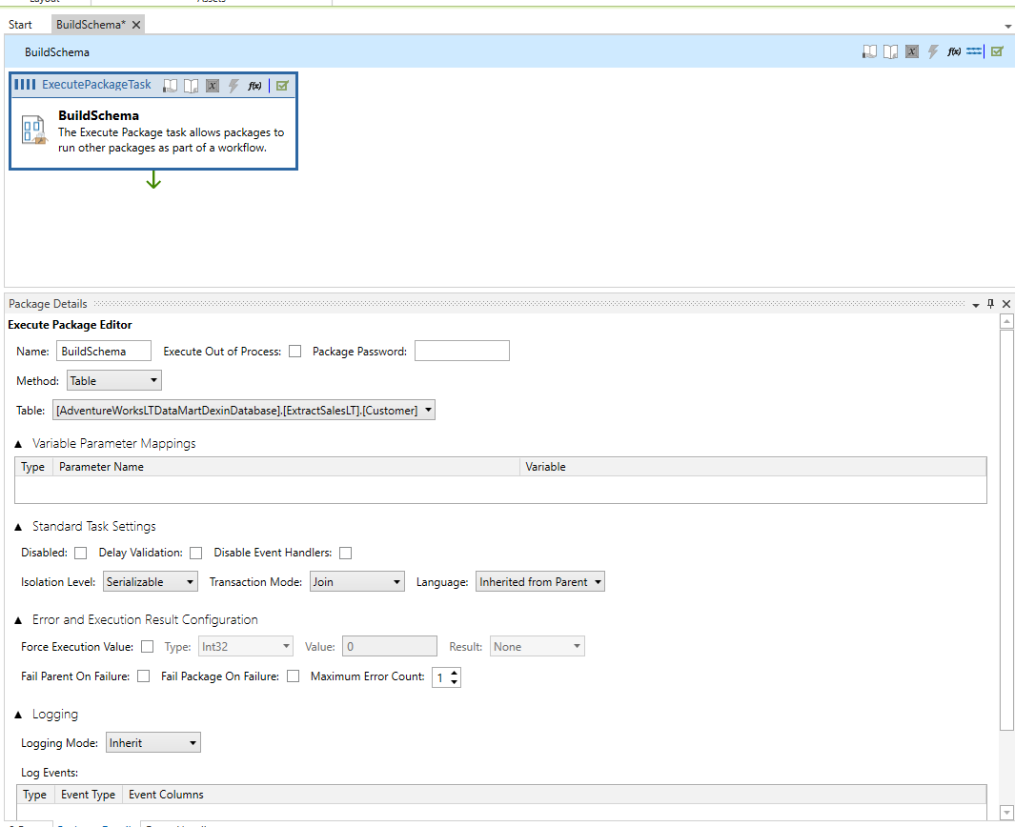Screen dimensions: 1015x827
Task: Click blue connection lines icon in package header
Action: 974,51
